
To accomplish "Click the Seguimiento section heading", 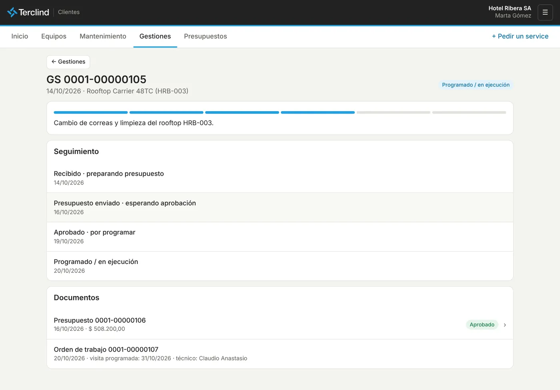I will pos(76,152).
